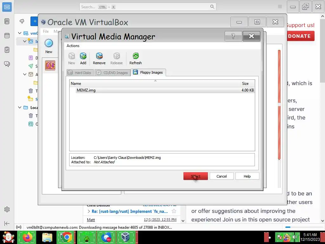Open the Outbox icon under Local Folders

click(31, 124)
